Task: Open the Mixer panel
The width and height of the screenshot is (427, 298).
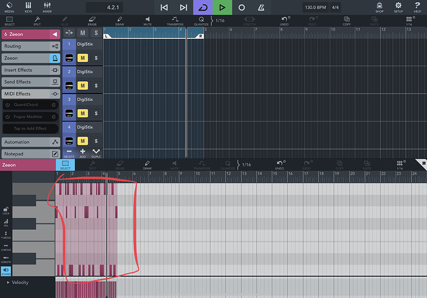Action: tap(47, 7)
